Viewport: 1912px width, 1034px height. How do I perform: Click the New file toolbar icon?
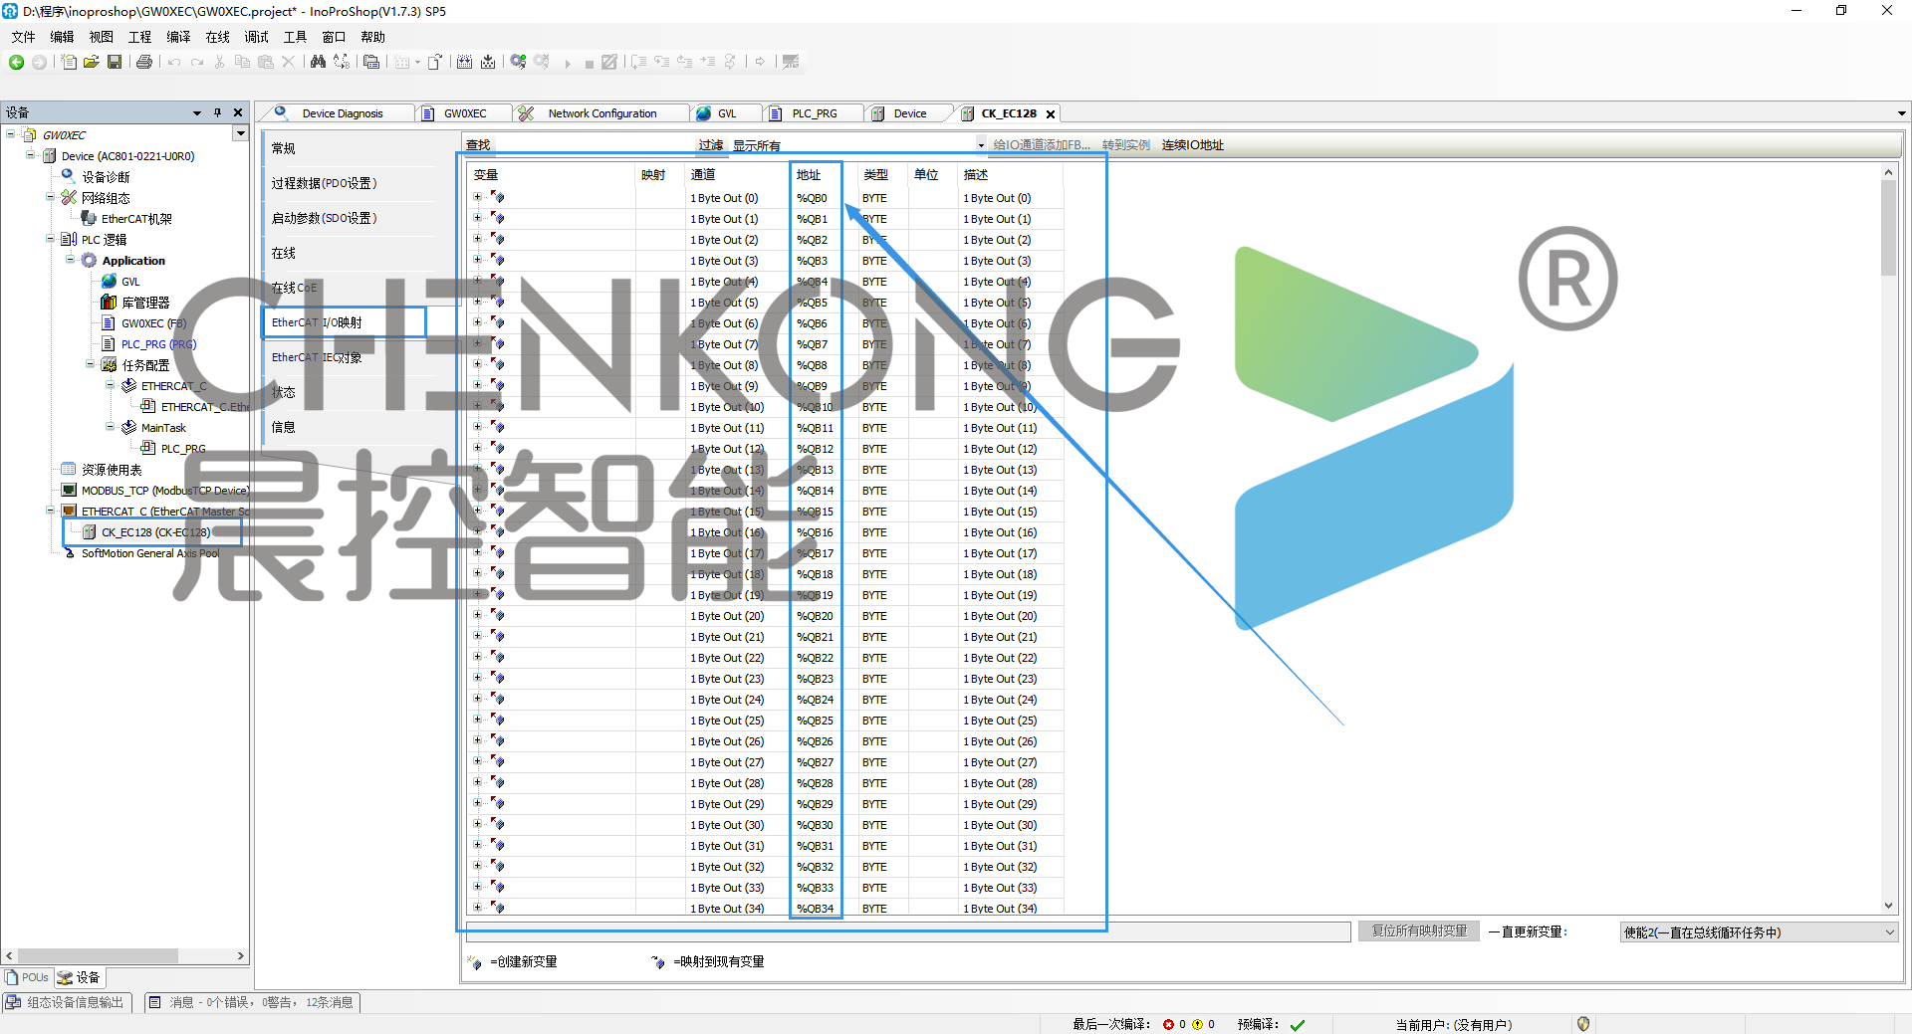[68, 62]
